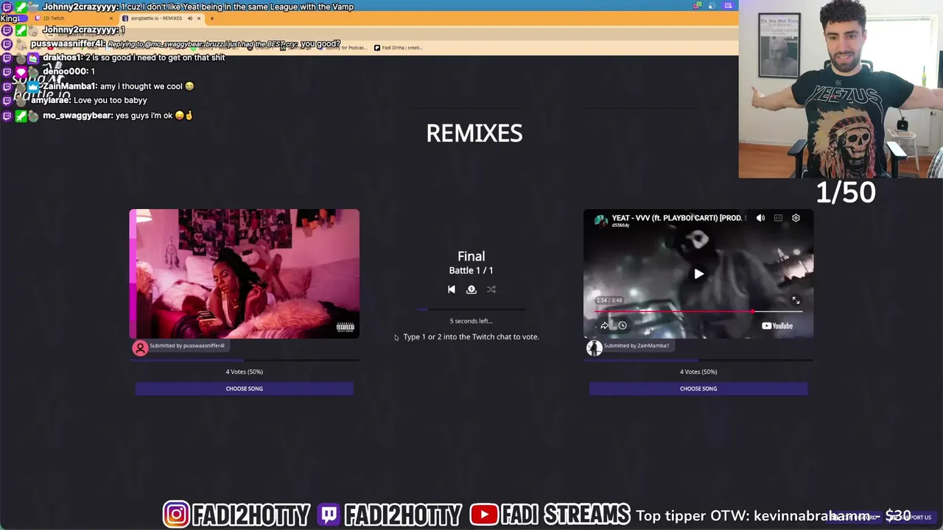Click the 'Battle 1 / 1' text
The height and width of the screenshot is (530, 943).
(x=471, y=270)
